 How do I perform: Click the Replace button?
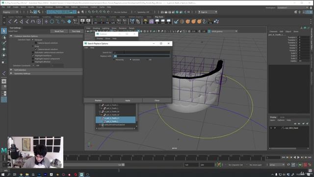click(98, 100)
